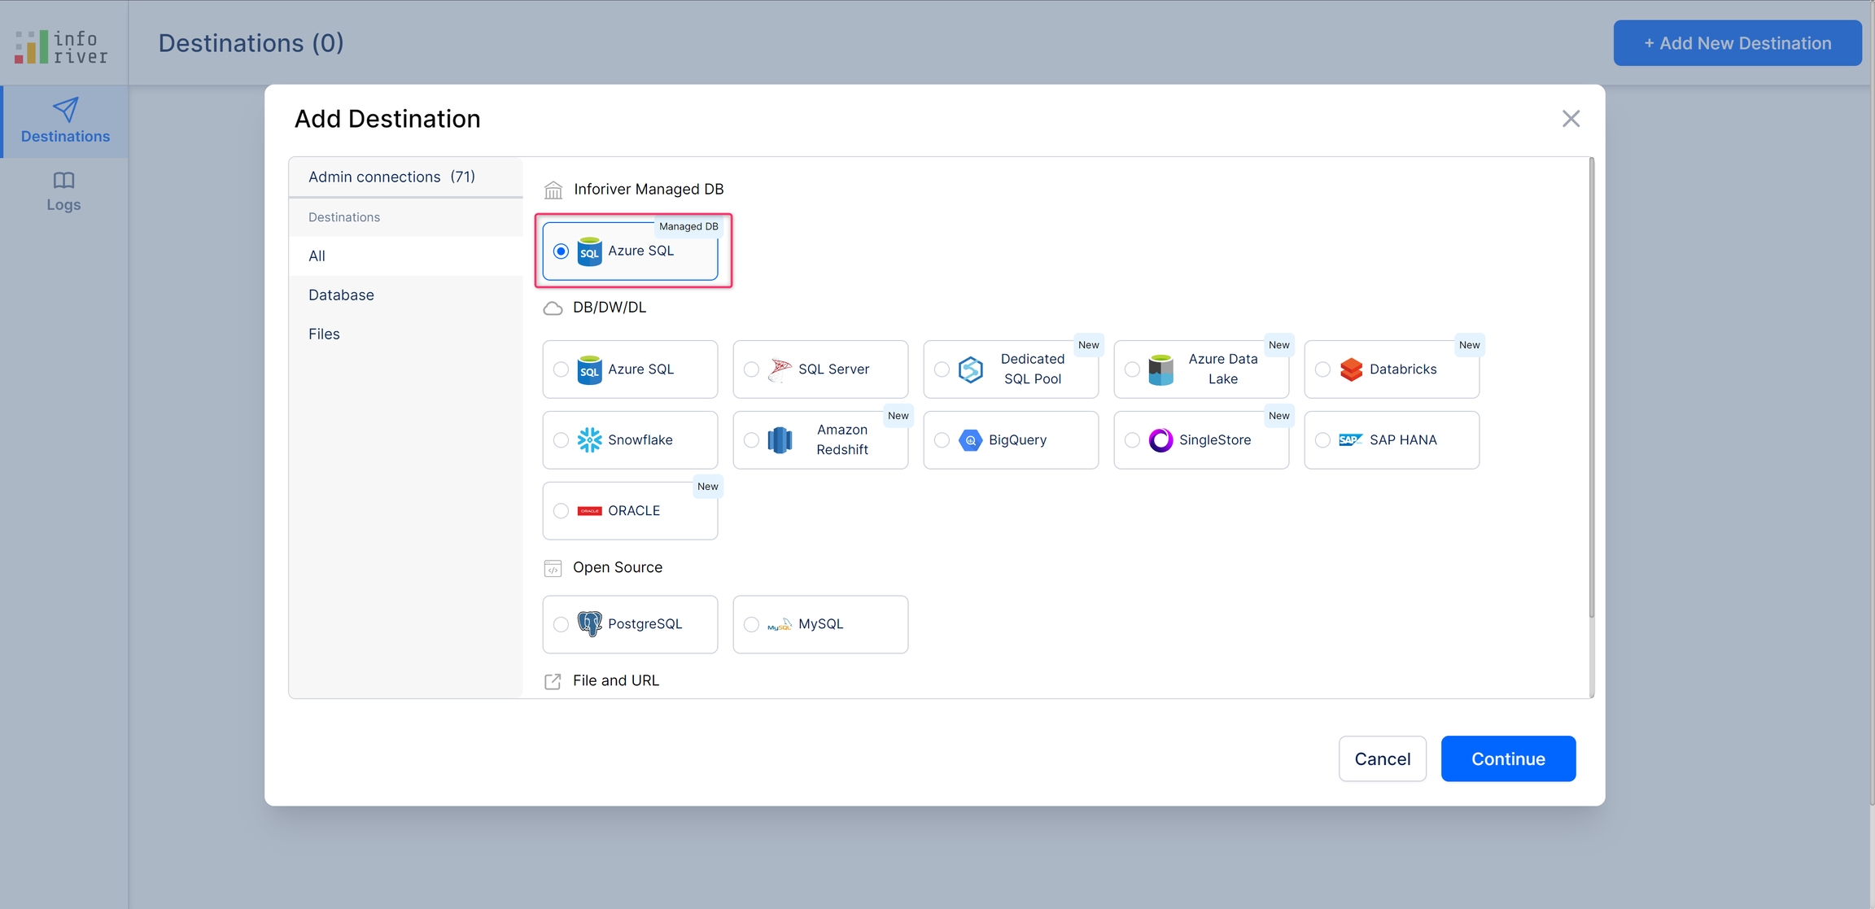
Task: Click the Inforiver logo
Action: 62,46
